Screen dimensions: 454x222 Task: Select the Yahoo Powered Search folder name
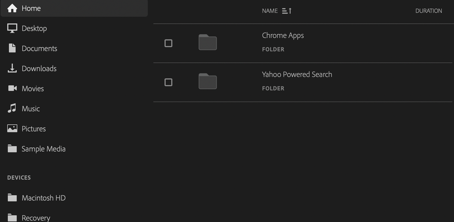pyautogui.click(x=297, y=75)
